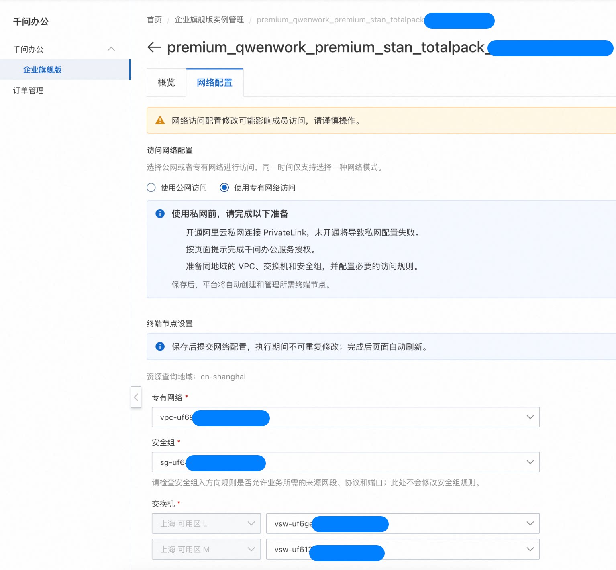The image size is (616, 570).
Task: Open 企业旗舰版 in the sidebar
Action: (x=65, y=70)
